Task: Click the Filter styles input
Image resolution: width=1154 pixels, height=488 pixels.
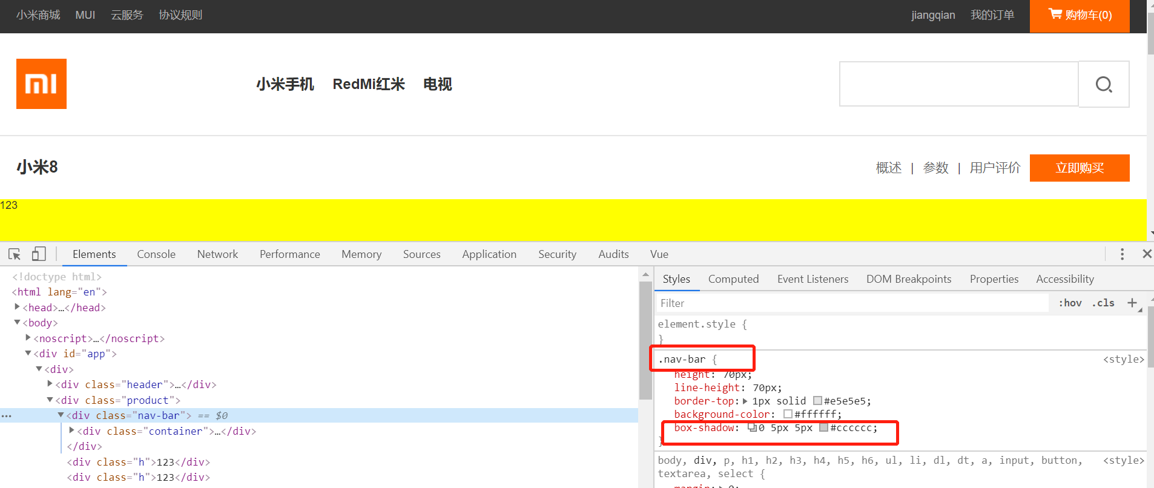Action: pos(852,303)
